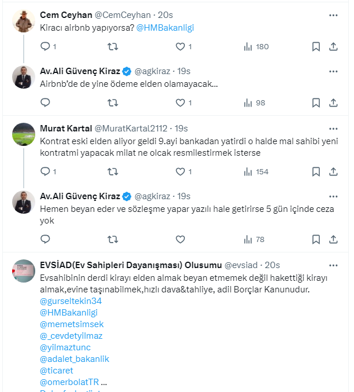This screenshot has width=354, height=392.
Task: Open @memetsimsek profile mention
Action: (x=72, y=324)
